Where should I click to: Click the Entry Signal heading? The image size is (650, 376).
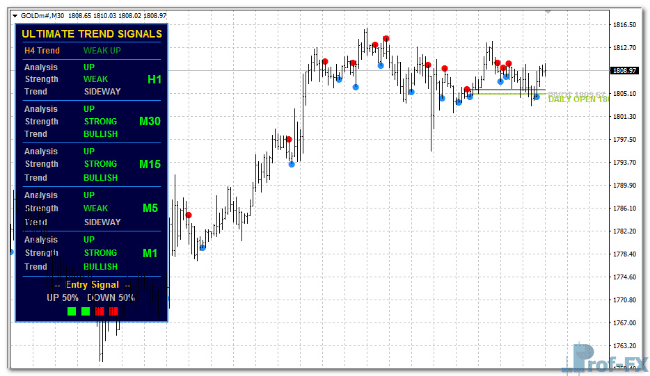pos(93,285)
